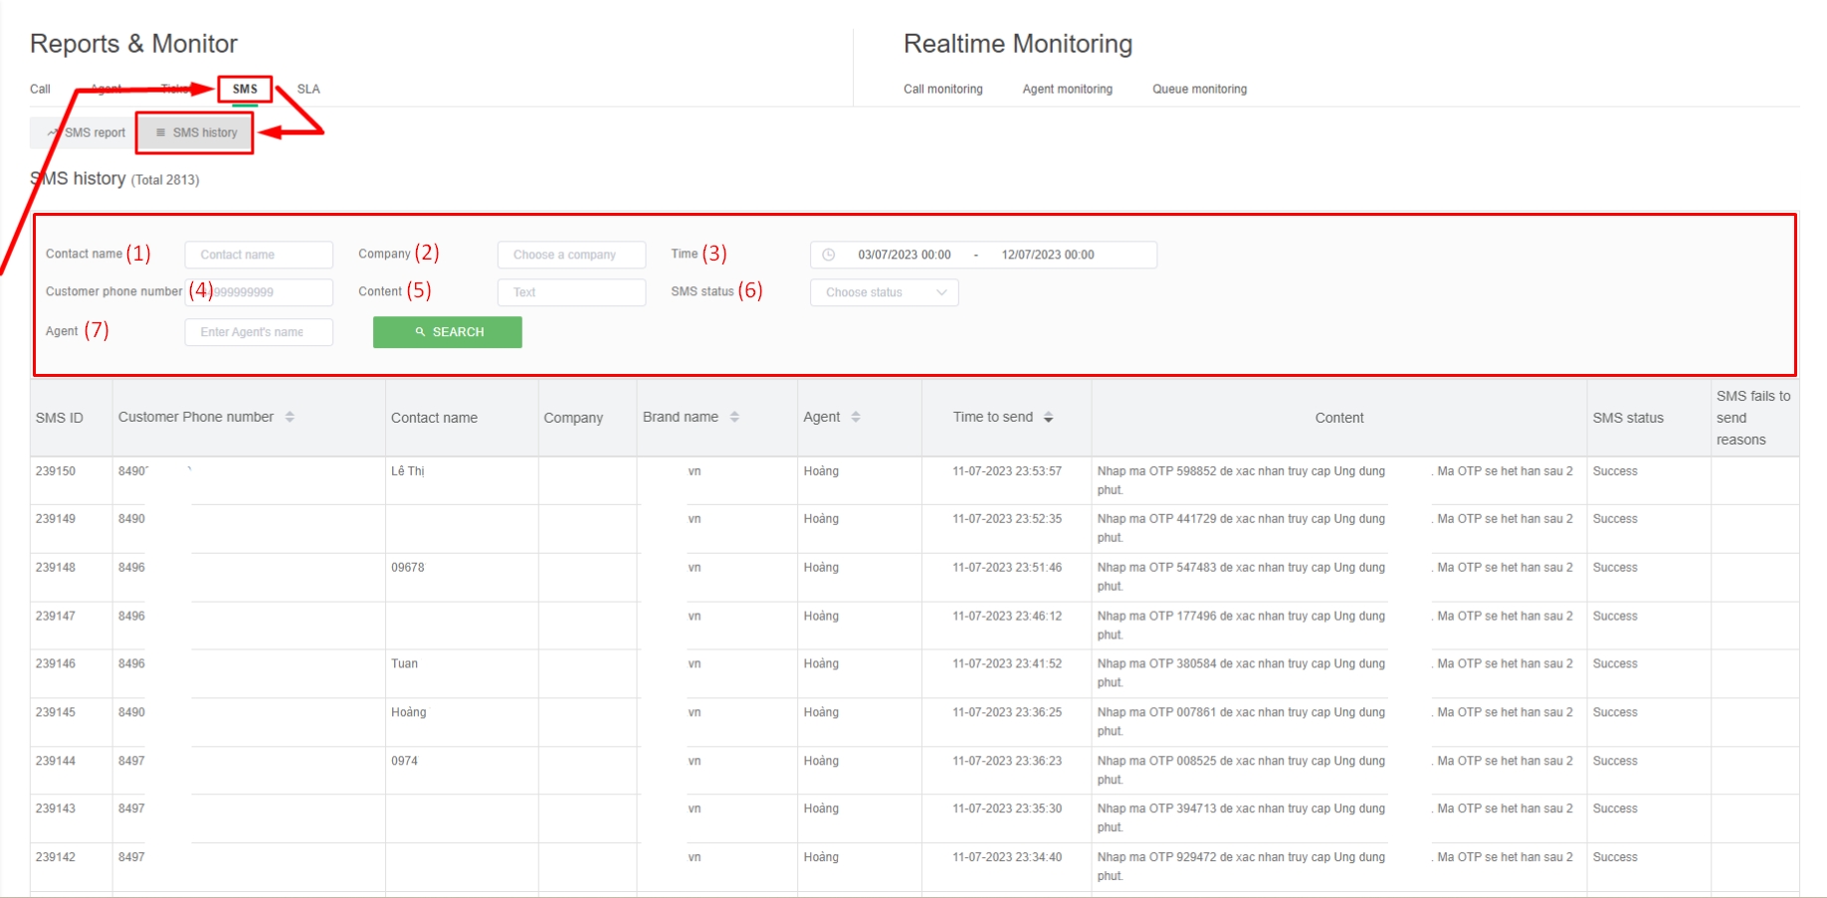Click the Agent column sort icon

pyautogui.click(x=856, y=417)
